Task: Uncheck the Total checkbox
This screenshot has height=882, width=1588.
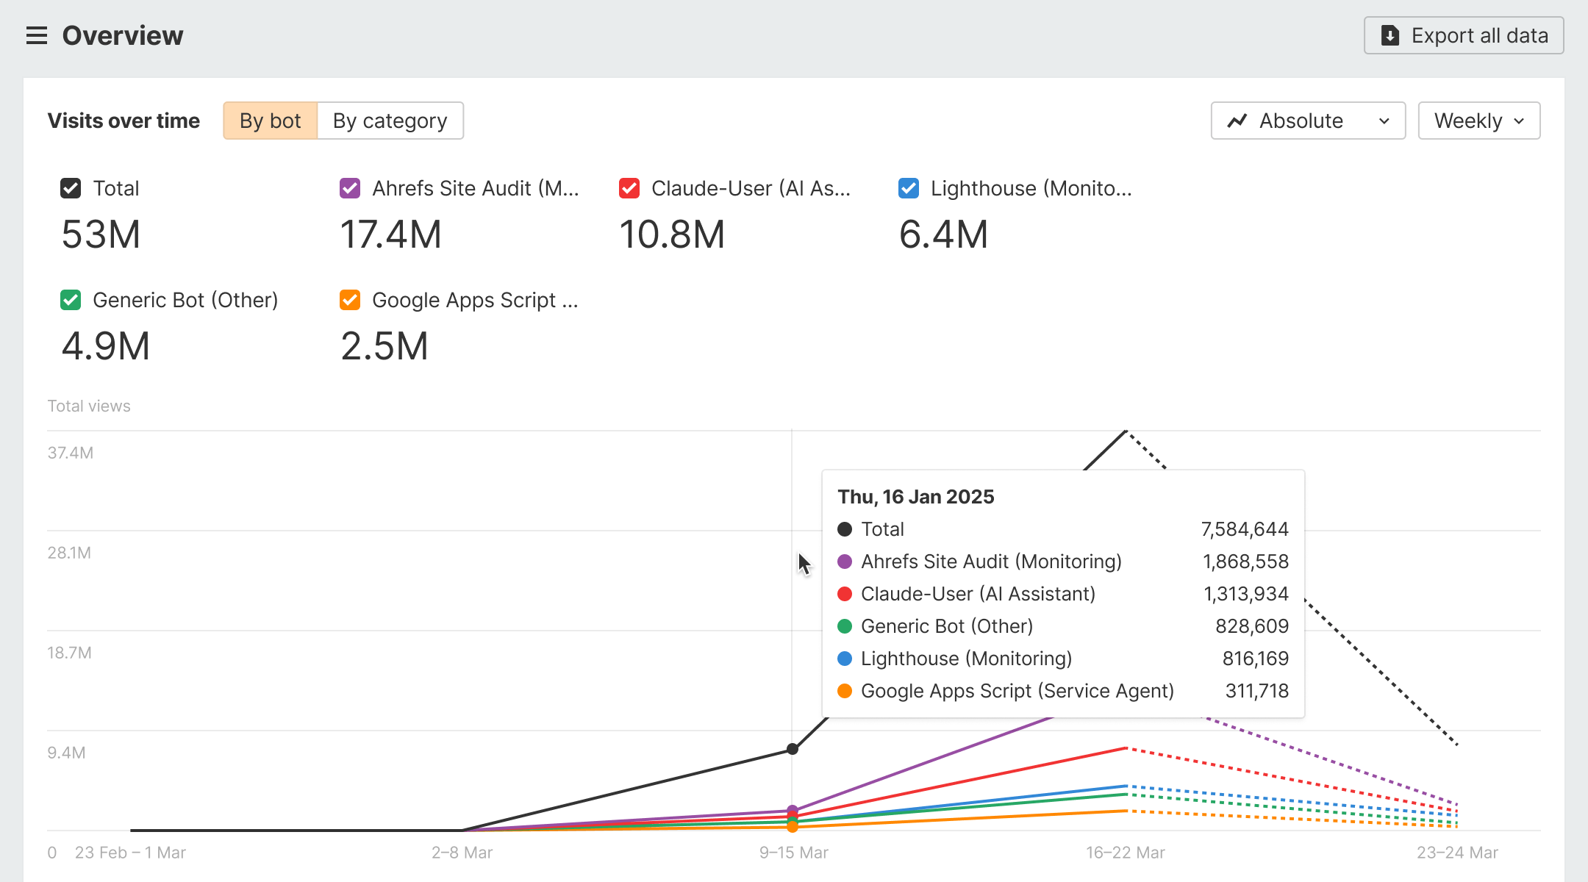Action: pos(71,188)
